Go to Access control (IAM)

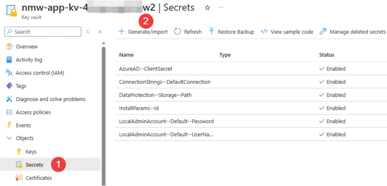point(40,73)
